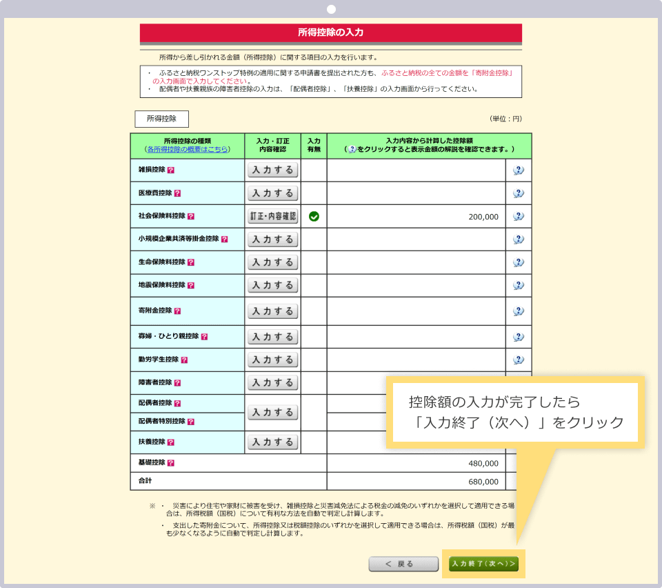View amount explanation bubble in 寄附金控除 row
This screenshot has height=588, width=662.
click(x=519, y=311)
